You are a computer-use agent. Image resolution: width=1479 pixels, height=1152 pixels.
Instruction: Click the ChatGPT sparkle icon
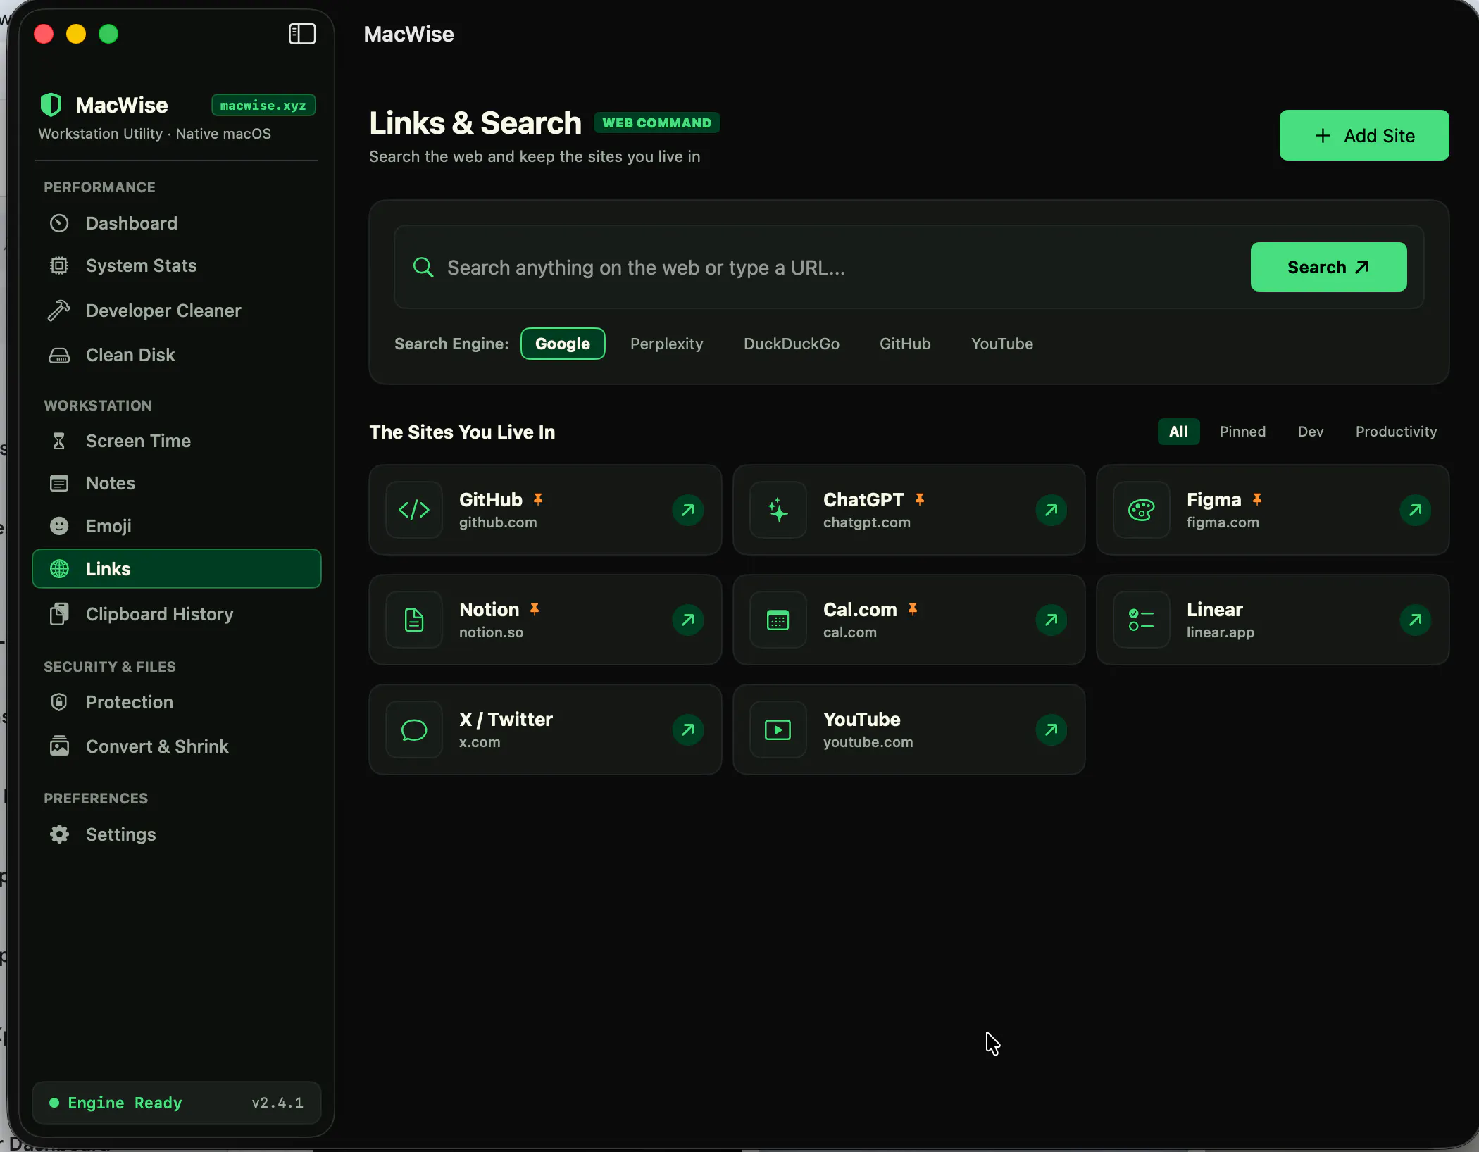[778, 510]
